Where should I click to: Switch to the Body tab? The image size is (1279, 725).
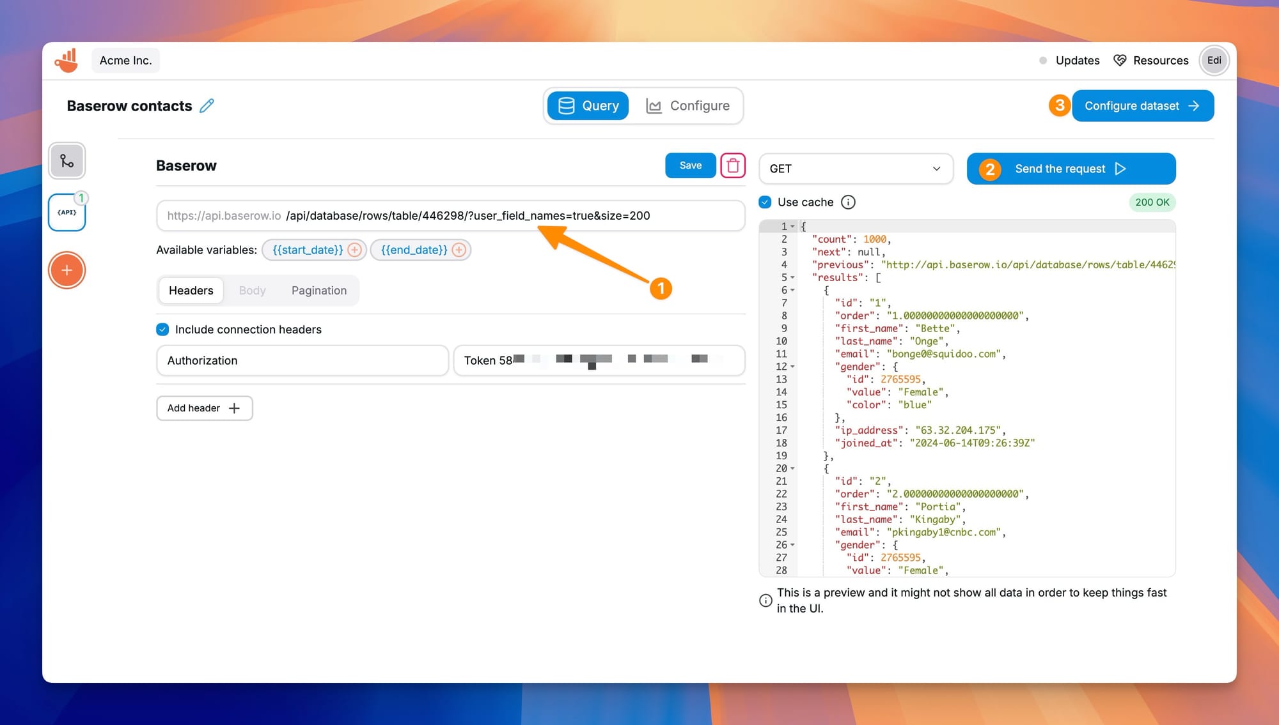pos(252,289)
